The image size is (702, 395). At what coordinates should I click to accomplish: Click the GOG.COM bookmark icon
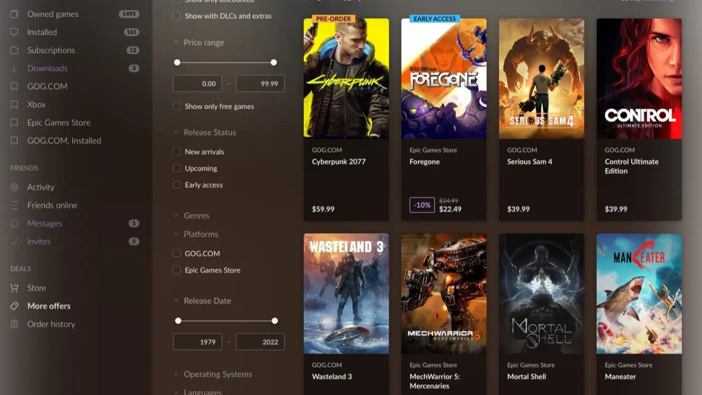(15, 86)
